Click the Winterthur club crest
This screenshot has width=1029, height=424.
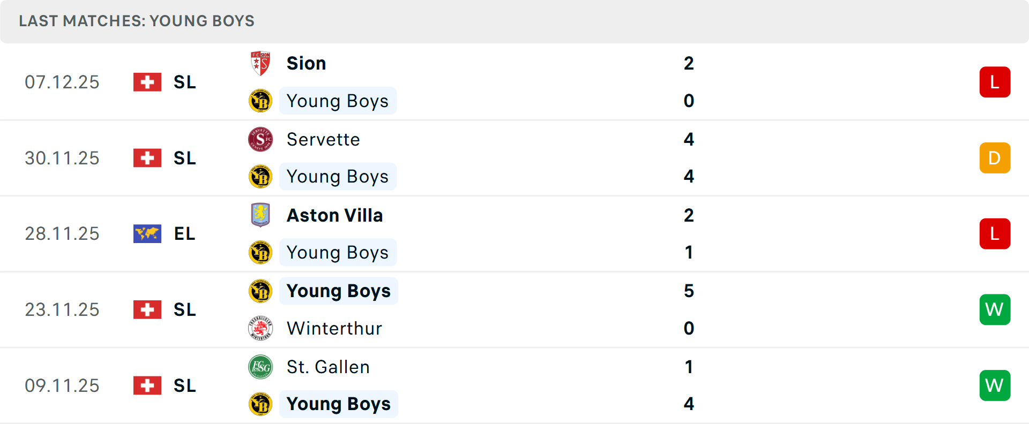pyautogui.click(x=260, y=328)
